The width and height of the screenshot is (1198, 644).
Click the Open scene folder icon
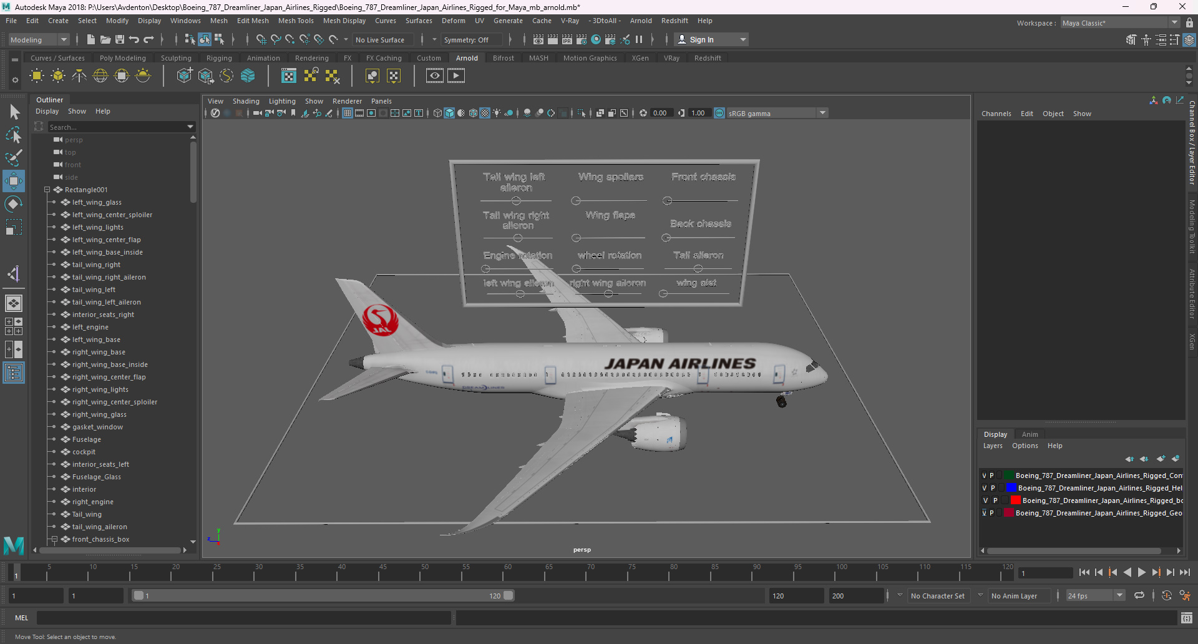click(105, 39)
